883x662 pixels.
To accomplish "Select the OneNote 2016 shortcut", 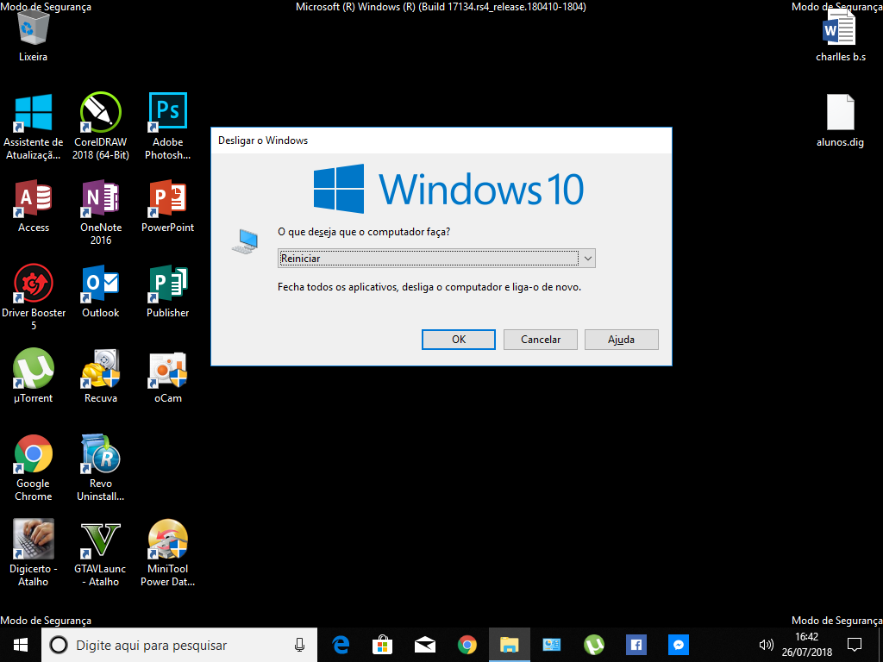I will click(101, 212).
